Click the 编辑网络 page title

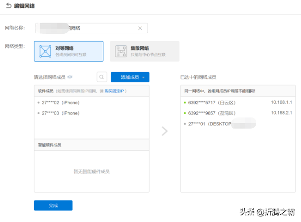click(24, 6)
